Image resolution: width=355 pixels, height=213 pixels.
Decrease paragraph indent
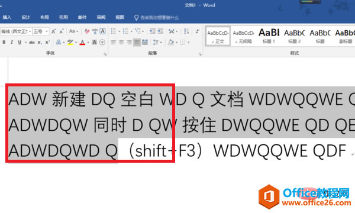153,31
